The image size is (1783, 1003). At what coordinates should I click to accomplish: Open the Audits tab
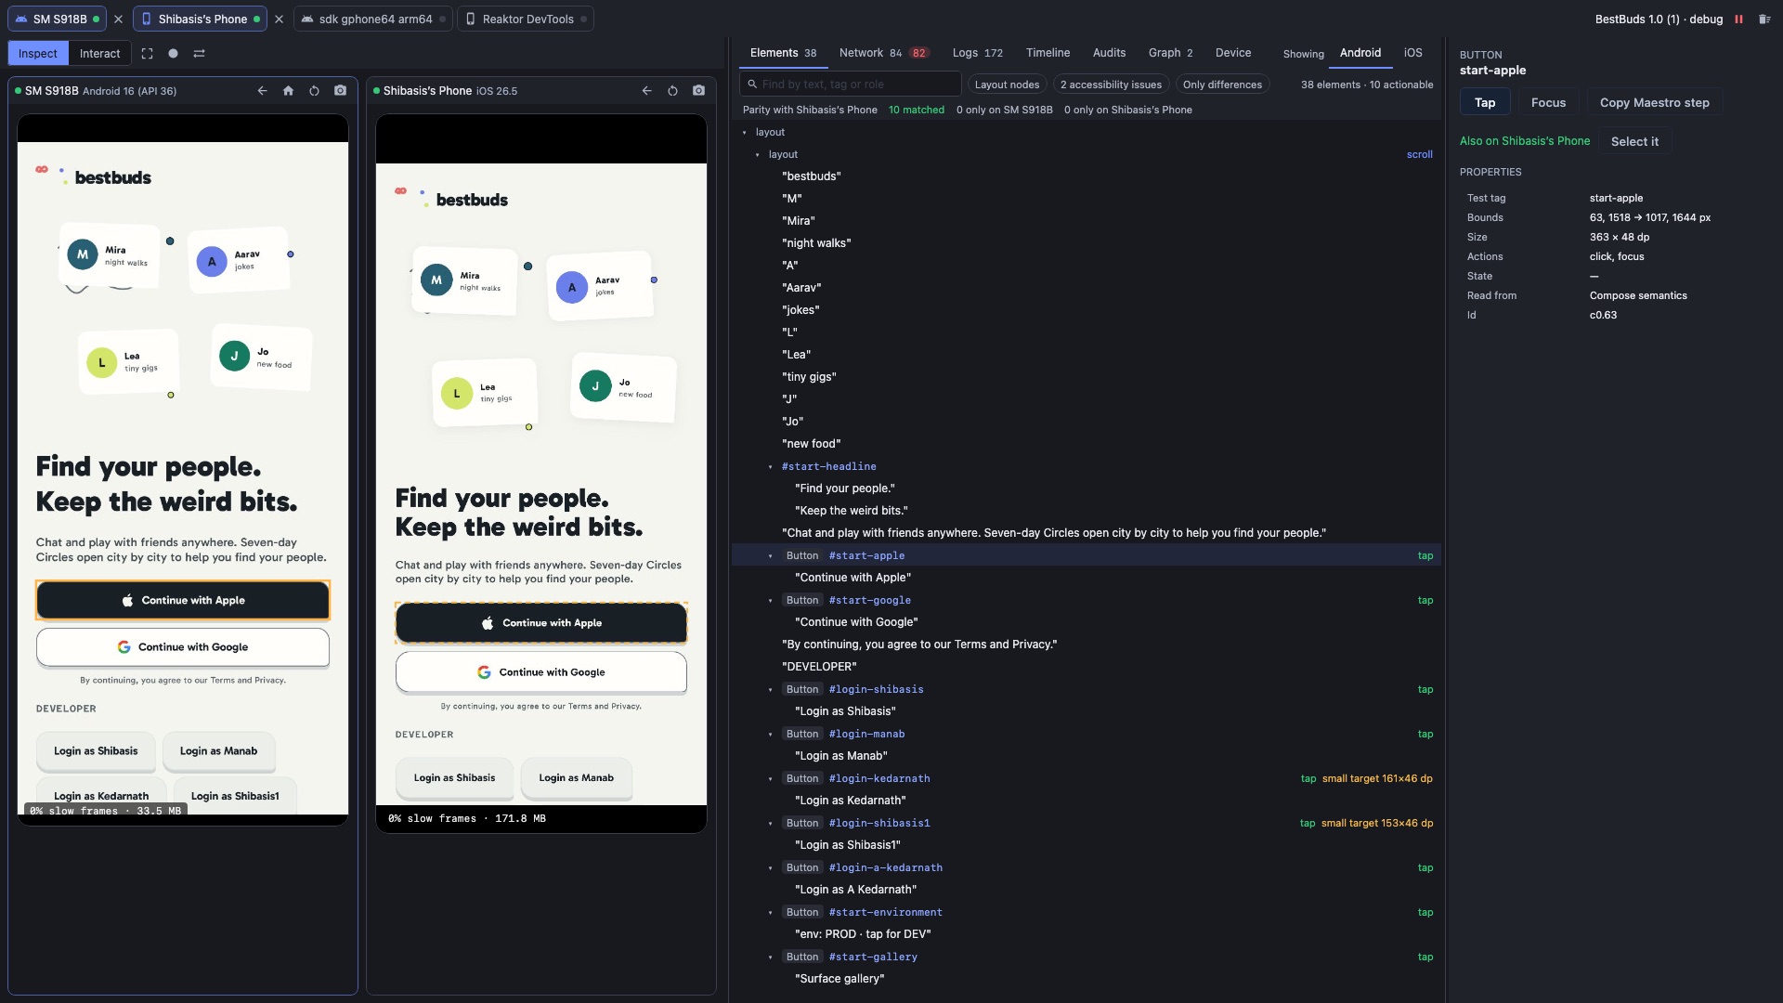tap(1109, 53)
